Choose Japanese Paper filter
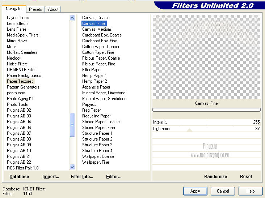 [96, 87]
